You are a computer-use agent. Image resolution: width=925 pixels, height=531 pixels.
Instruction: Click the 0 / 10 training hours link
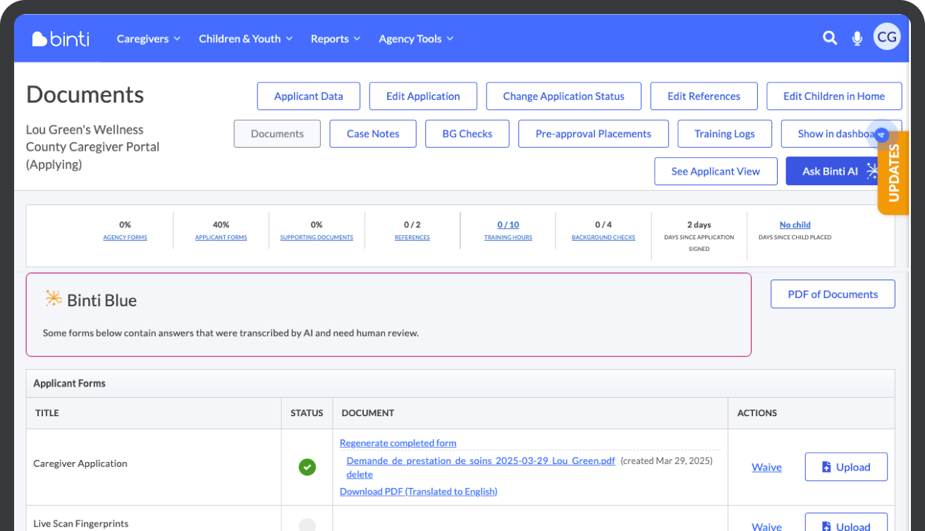(508, 225)
